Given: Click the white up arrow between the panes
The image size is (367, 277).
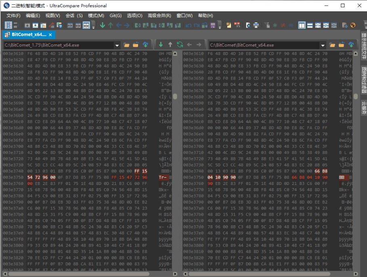Looking at the screenshot, I should coord(170,44).
